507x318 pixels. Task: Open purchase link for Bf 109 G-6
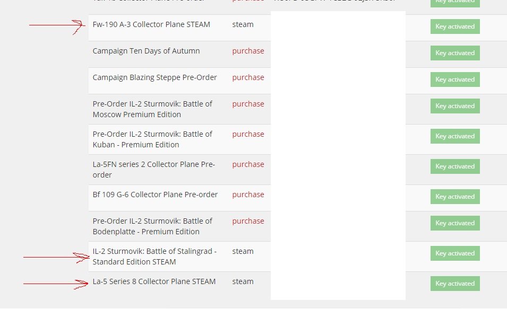pyautogui.click(x=248, y=195)
